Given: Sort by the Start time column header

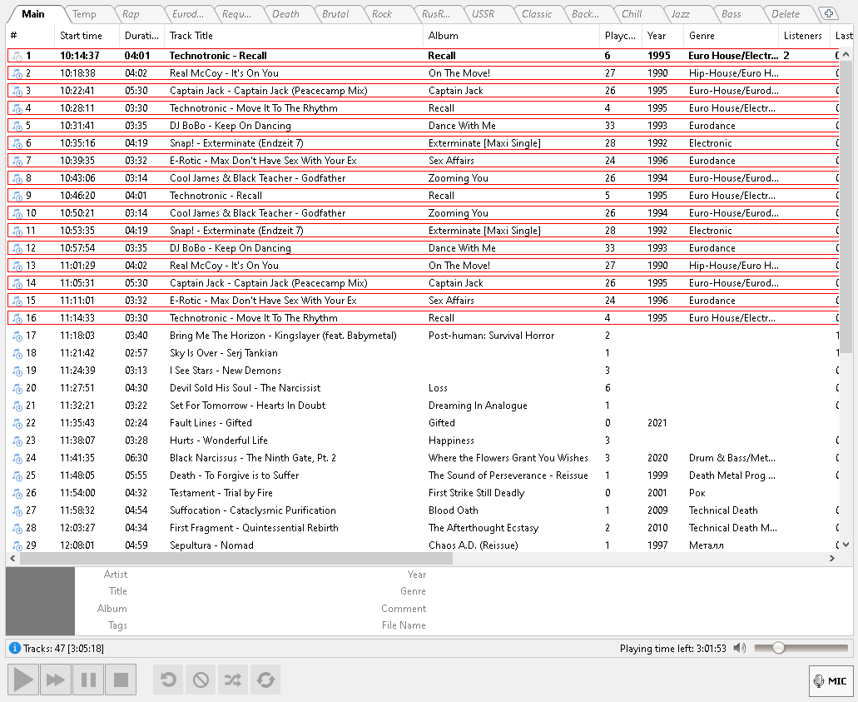Looking at the screenshot, I should pos(87,36).
